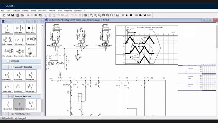Open the ? help menu
Image resolution: width=218 pixels, height=123 pixels.
[84, 11]
